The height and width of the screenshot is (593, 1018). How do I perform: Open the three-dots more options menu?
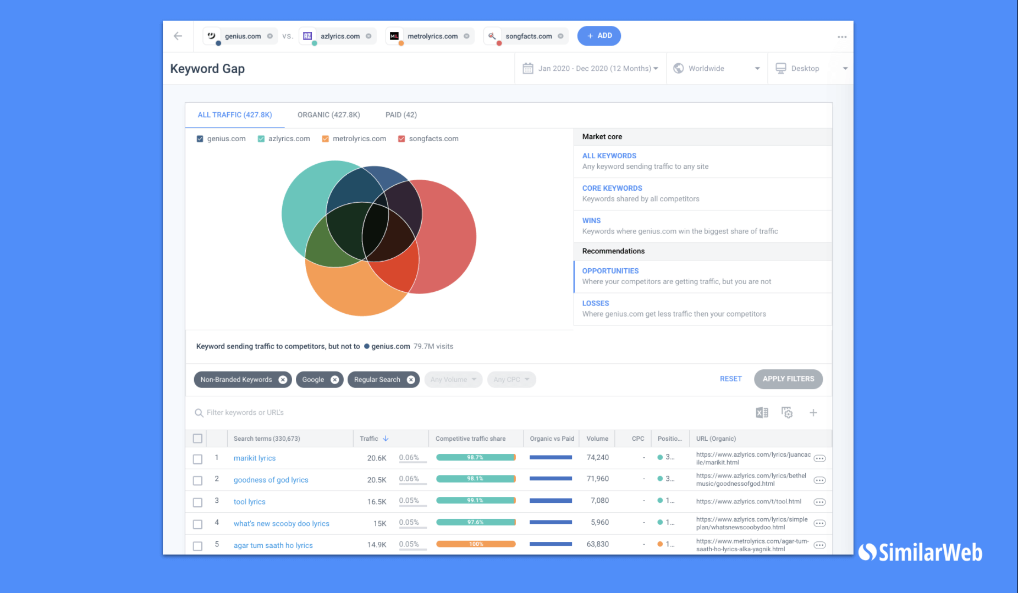[842, 37]
